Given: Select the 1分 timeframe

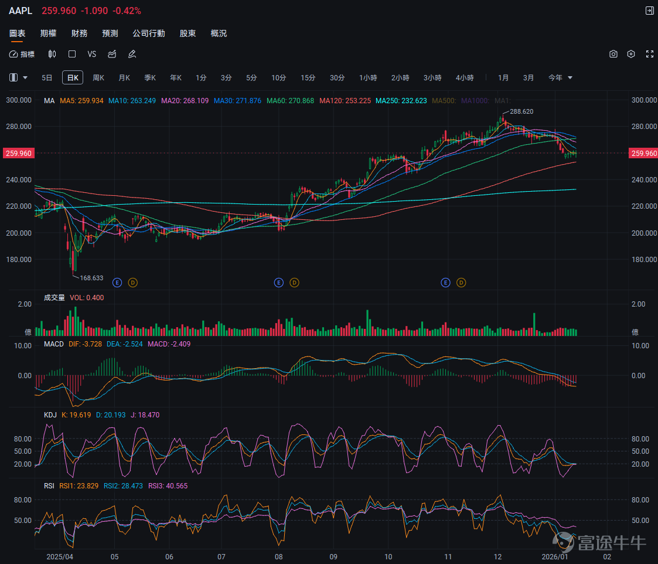Looking at the screenshot, I should (201, 78).
